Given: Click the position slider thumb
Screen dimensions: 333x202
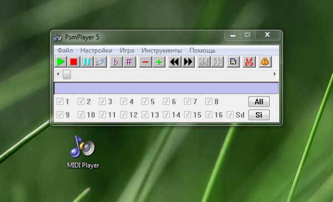Looking at the screenshot, I should click(x=67, y=74).
